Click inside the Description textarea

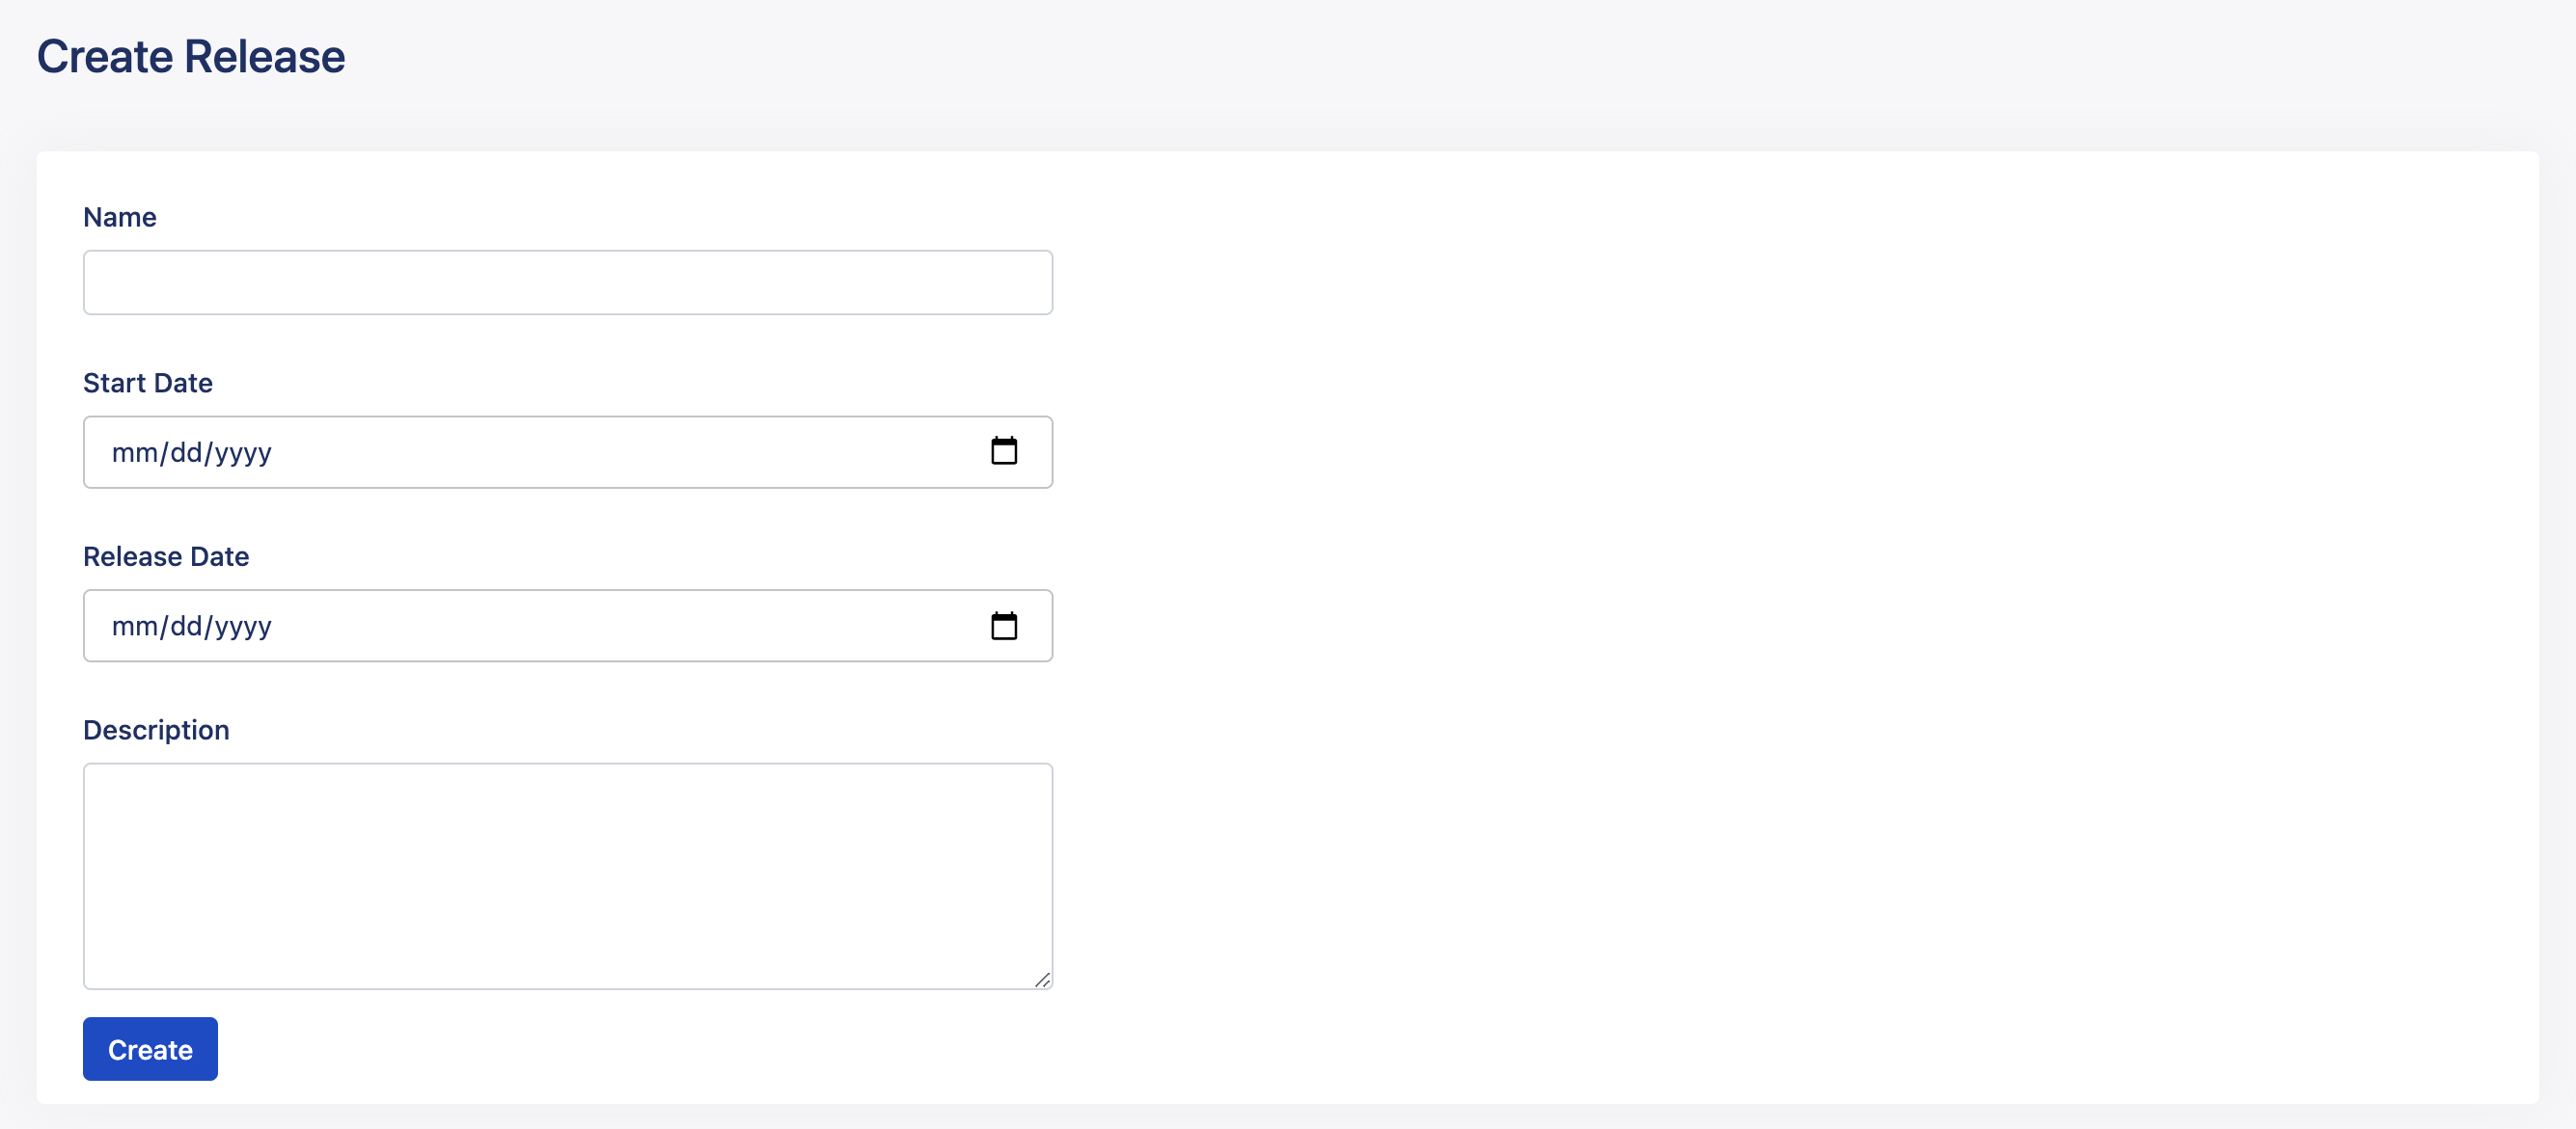(x=567, y=875)
